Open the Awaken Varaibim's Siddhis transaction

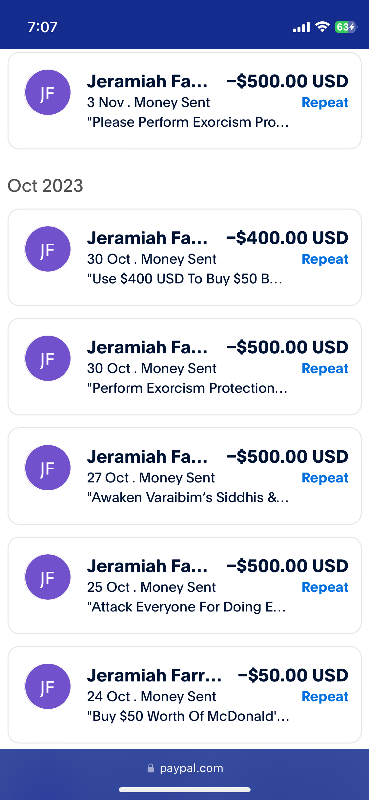pos(185,476)
